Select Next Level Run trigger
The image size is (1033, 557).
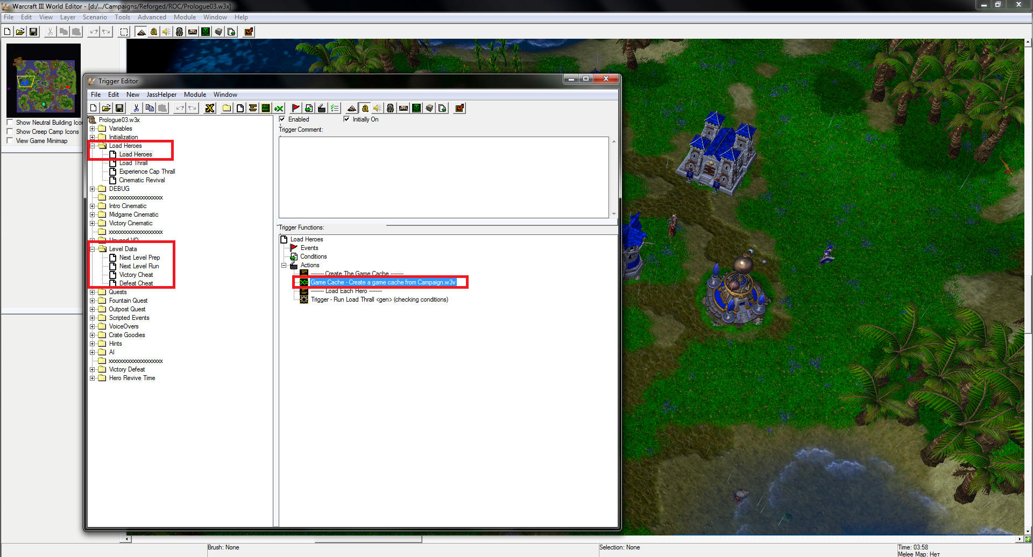click(x=139, y=266)
